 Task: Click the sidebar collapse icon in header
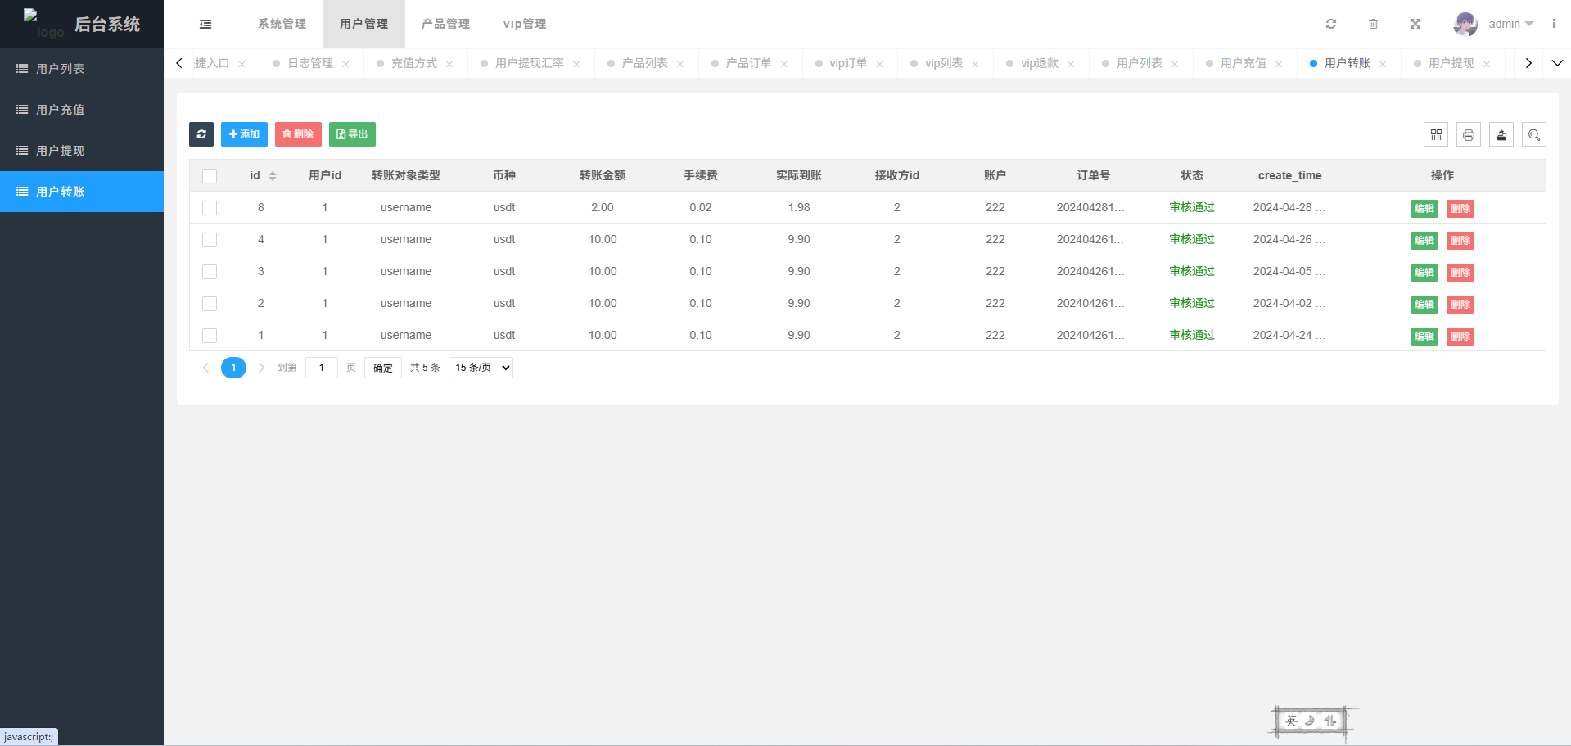coord(205,25)
